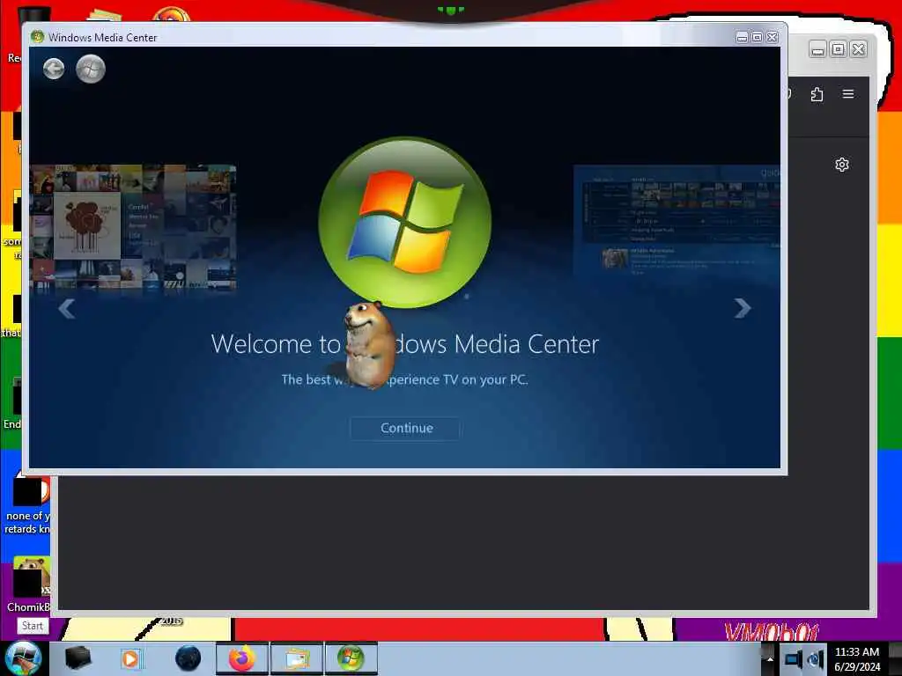Go to previous slide with left chevron
This screenshot has height=676, width=902.
(x=67, y=309)
